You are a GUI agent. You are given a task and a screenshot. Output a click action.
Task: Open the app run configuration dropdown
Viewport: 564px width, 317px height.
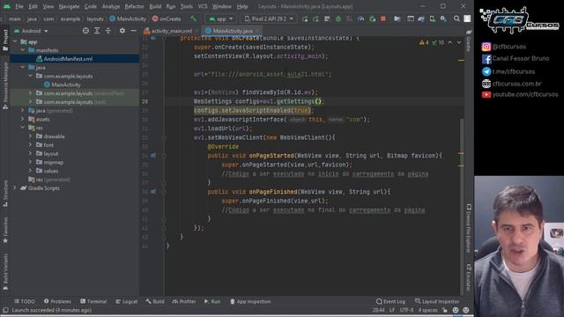click(221, 18)
